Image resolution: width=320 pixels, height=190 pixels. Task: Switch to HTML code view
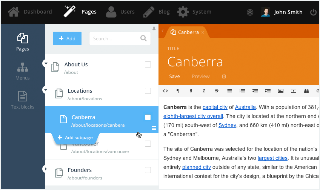(x=165, y=91)
